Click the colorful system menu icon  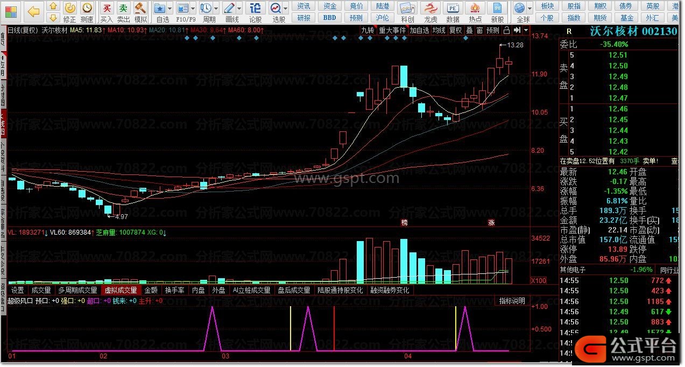11,11
